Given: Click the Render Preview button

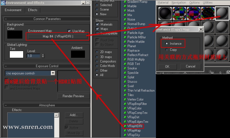Looking at the screenshot, I should click(73, 96).
